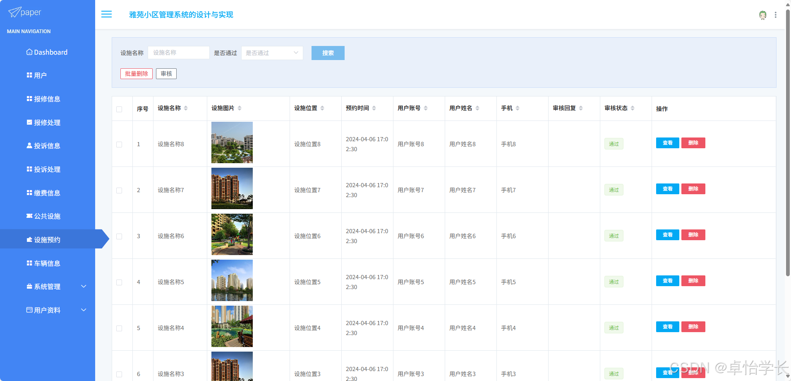Screen dimensions: 791x381
Task: Sort by 用户账号 column arrows
Action: point(426,109)
